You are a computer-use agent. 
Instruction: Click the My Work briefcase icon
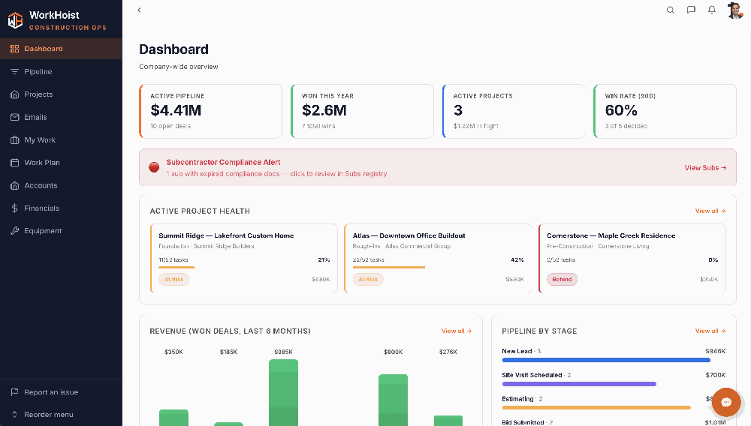point(15,140)
